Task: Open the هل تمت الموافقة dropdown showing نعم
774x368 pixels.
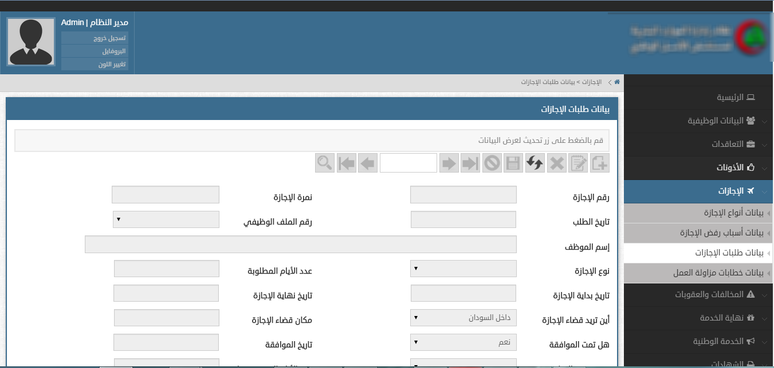Action: point(463,342)
